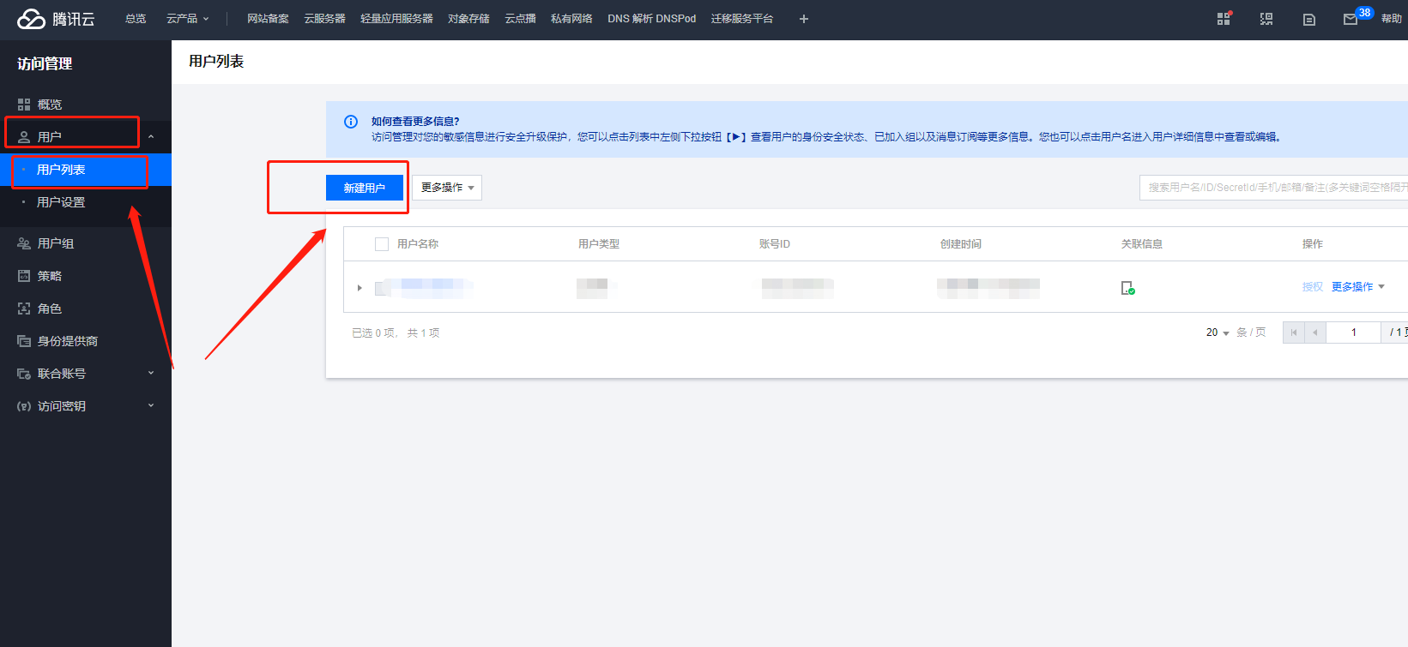Image resolution: width=1408 pixels, height=647 pixels.
Task: Open the document billing icon in header
Action: [1308, 19]
